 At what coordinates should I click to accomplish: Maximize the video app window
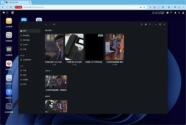(x=160, y=24)
